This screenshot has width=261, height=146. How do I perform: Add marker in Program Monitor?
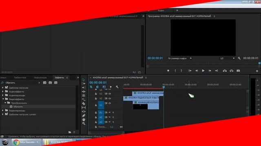(x=168, y=71)
